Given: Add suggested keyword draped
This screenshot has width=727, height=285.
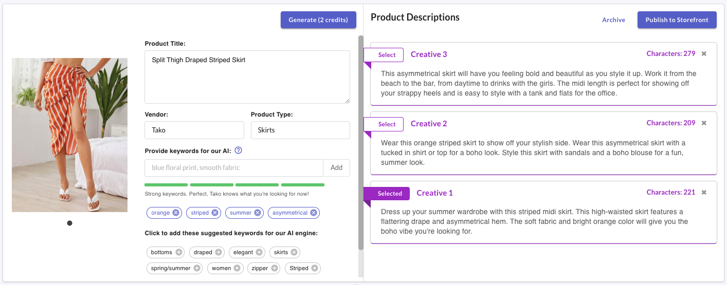Looking at the screenshot, I should pyautogui.click(x=219, y=252).
